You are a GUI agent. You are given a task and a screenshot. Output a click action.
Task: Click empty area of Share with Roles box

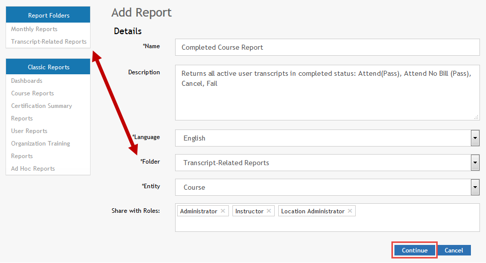[x=413, y=223]
